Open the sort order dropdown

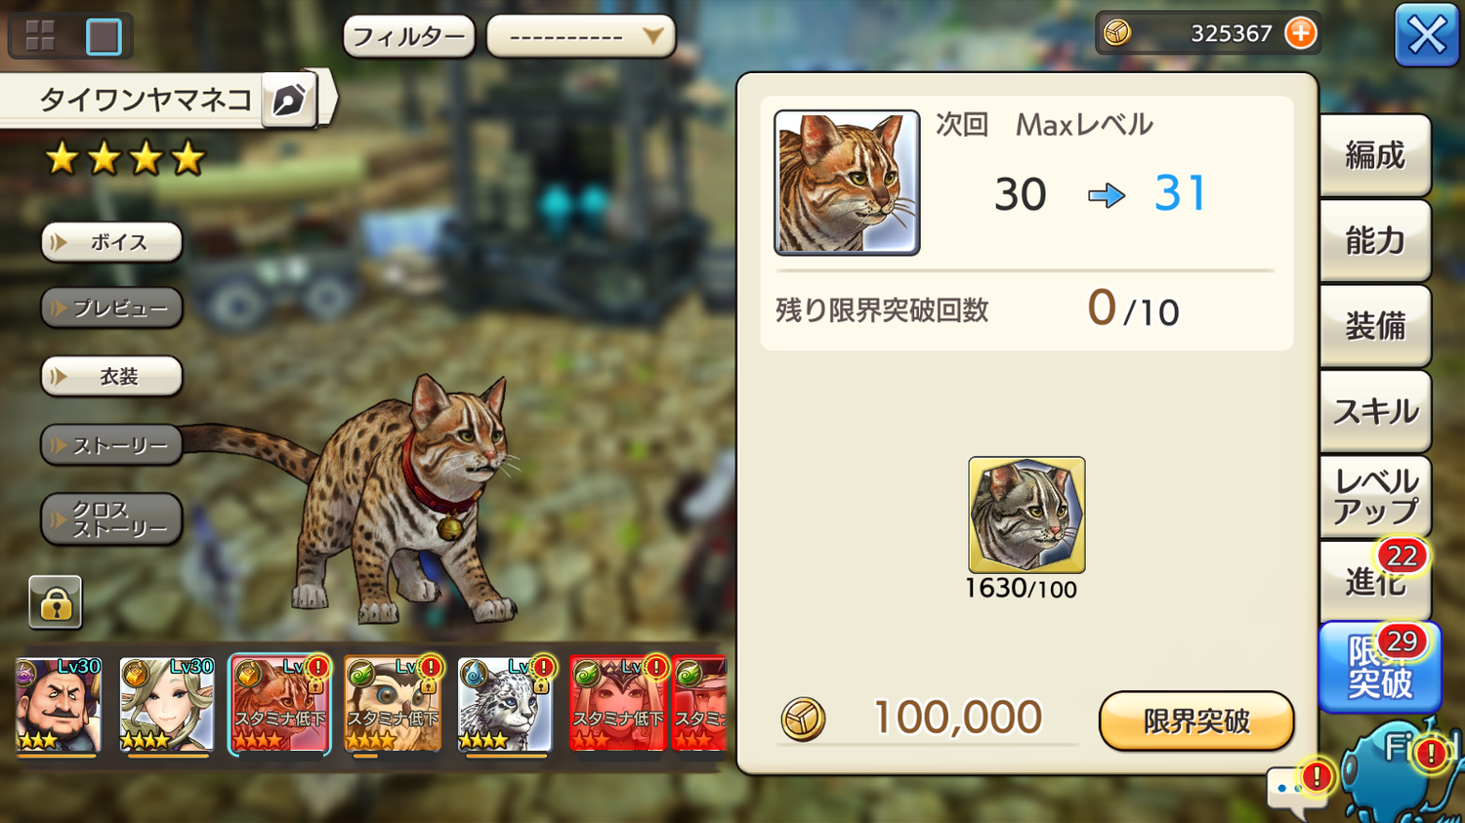point(580,37)
